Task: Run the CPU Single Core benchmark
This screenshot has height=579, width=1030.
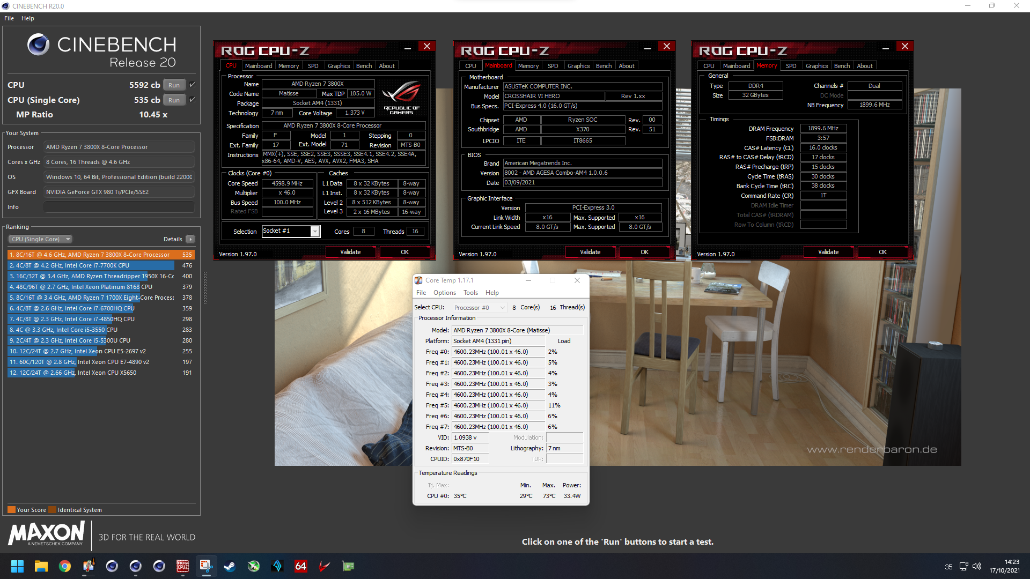Action: [x=174, y=100]
